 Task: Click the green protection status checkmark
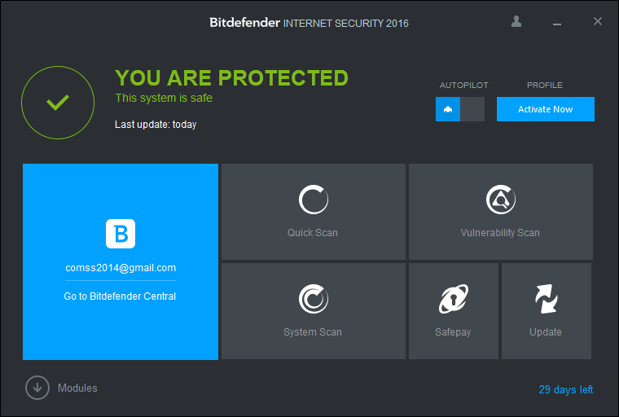[x=58, y=103]
